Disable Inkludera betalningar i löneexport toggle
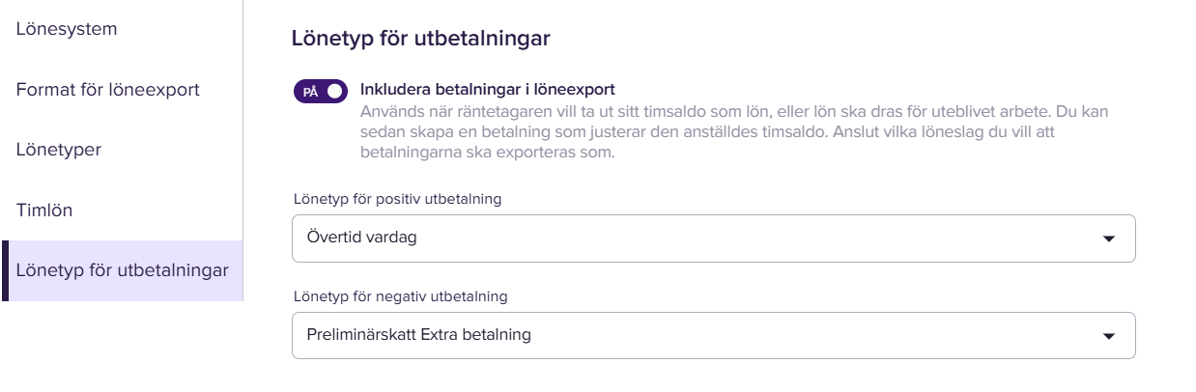This screenshot has width=1196, height=392. [x=321, y=92]
